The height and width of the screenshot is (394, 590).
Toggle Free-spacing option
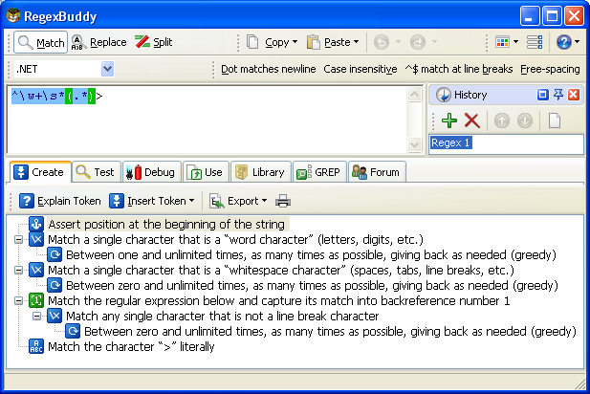[550, 69]
